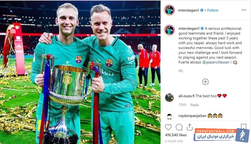Follow the mterstegen1 account
Screen dimensions: 251x144
[213, 10]
